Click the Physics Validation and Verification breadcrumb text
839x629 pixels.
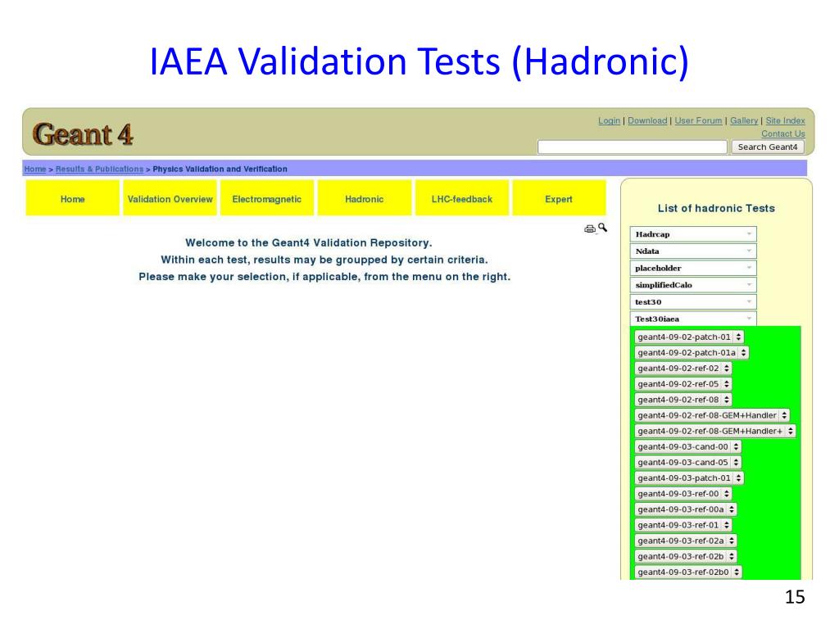coord(220,169)
